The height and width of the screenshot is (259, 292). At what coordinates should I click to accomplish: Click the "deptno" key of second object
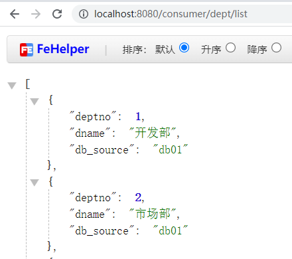pyautogui.click(x=93, y=197)
